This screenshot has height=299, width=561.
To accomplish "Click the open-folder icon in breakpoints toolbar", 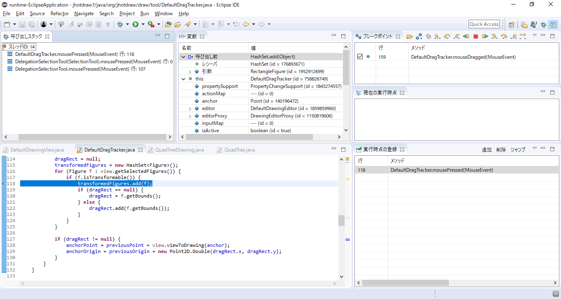I will (x=409, y=36).
